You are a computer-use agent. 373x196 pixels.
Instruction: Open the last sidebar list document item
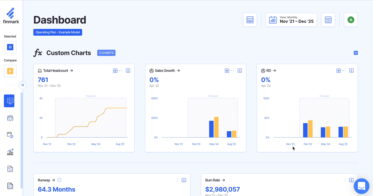click(x=10, y=186)
